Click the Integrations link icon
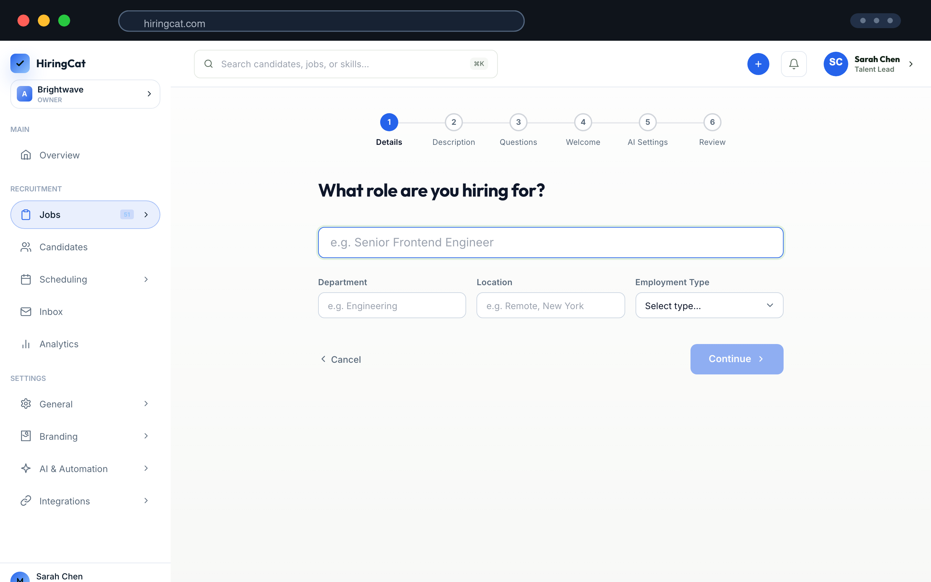931x582 pixels. coord(26,501)
